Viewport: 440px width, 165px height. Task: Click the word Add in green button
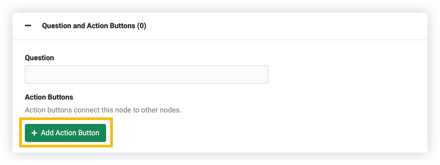47,133
